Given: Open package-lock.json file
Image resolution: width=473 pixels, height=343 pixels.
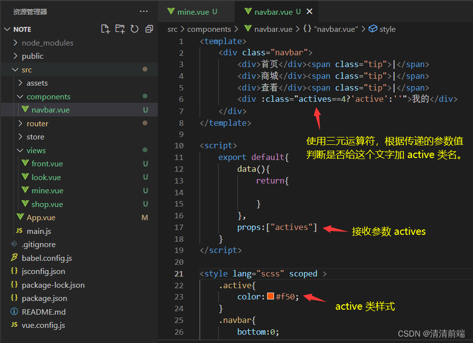Looking at the screenshot, I should (79, 285).
